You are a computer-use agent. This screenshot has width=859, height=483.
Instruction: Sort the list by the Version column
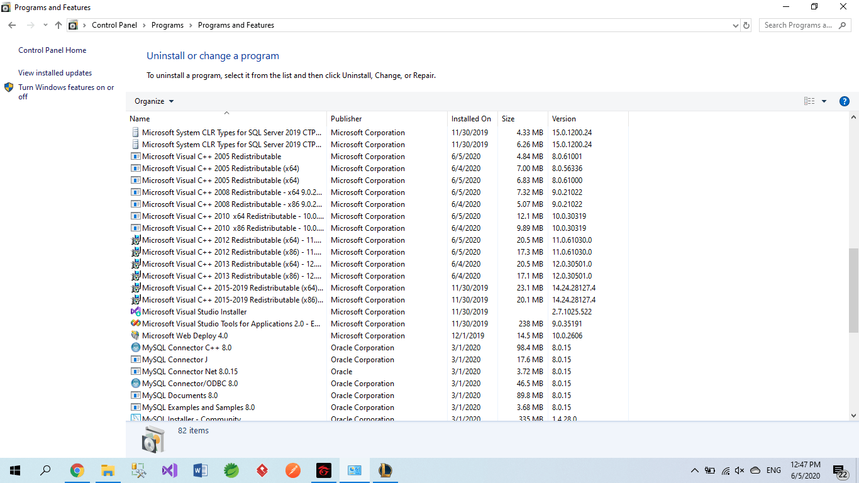[x=588, y=119]
